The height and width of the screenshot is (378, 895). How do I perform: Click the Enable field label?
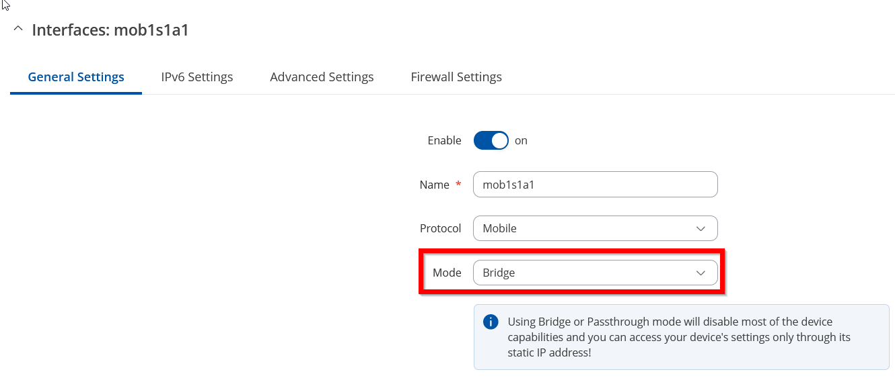(444, 140)
